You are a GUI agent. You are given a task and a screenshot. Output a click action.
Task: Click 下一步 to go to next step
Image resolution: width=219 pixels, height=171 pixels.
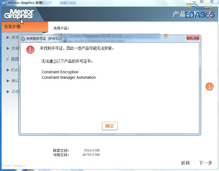click(x=205, y=163)
